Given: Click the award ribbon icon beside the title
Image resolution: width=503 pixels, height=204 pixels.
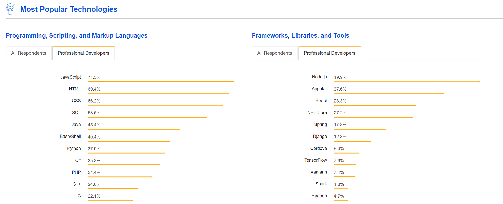Looking at the screenshot, I should (10, 9).
